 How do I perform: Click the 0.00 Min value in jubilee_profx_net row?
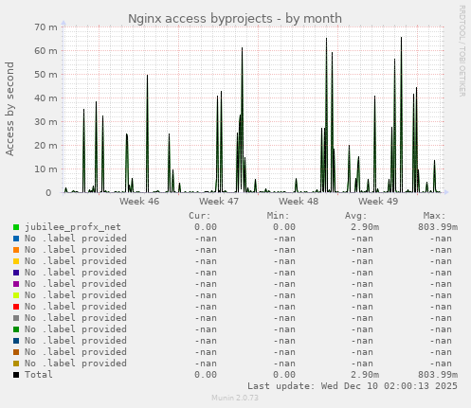click(284, 227)
